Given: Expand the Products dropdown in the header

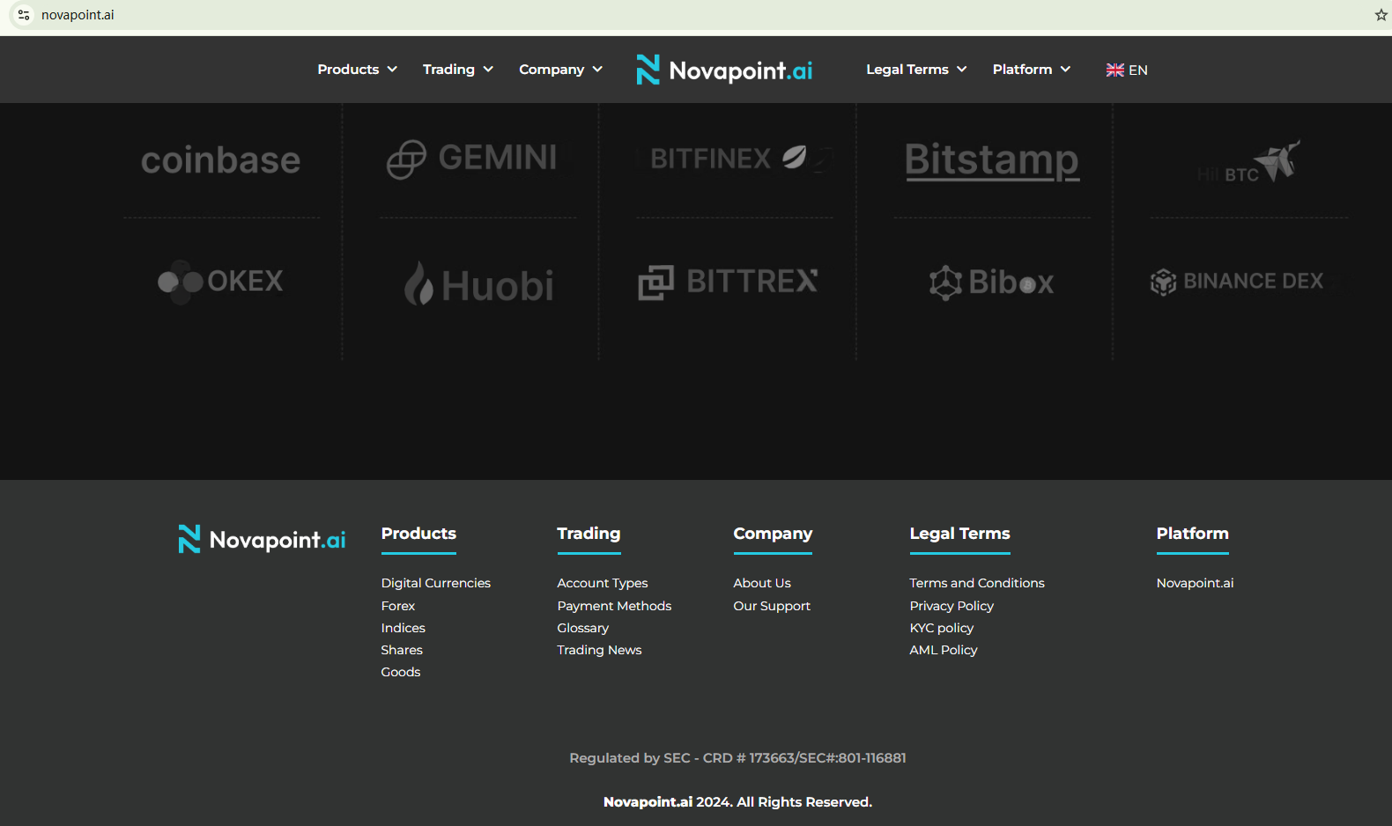Looking at the screenshot, I should pos(358,70).
